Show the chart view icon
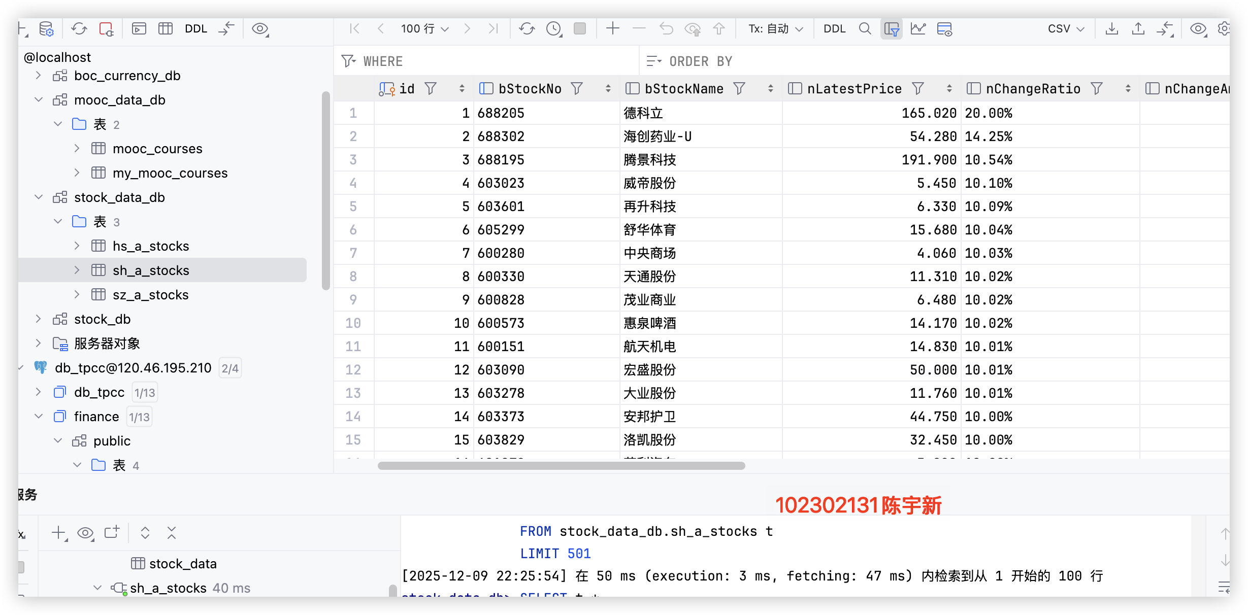 [x=918, y=29]
